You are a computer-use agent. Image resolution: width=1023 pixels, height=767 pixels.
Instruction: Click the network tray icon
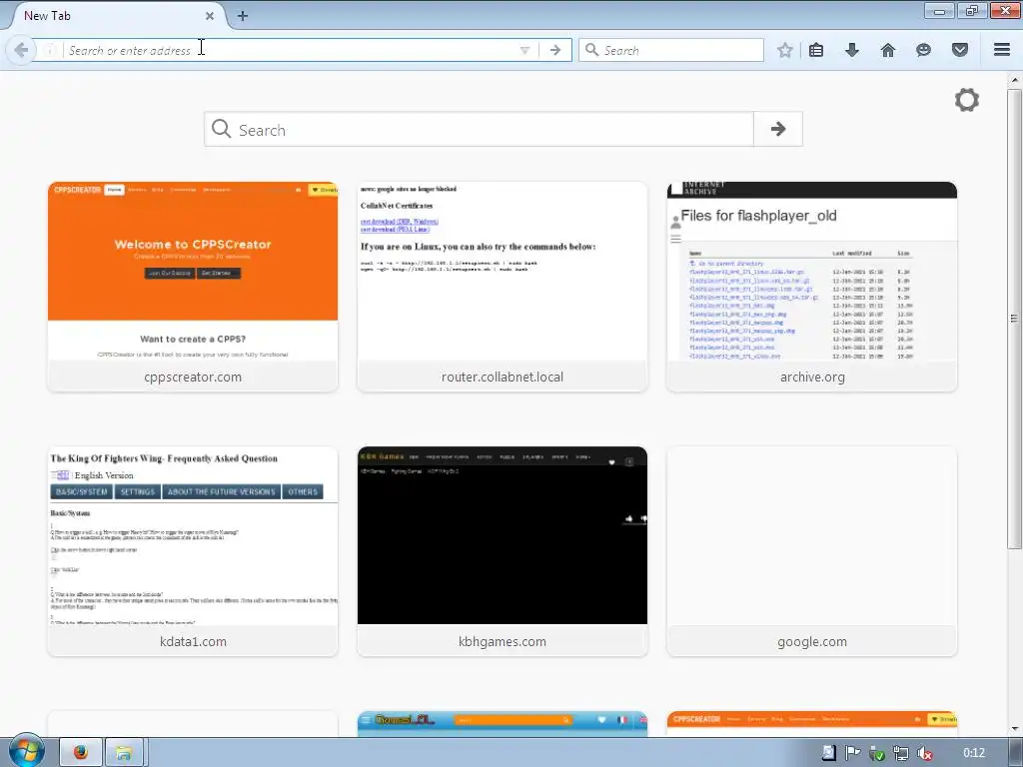coord(901,753)
